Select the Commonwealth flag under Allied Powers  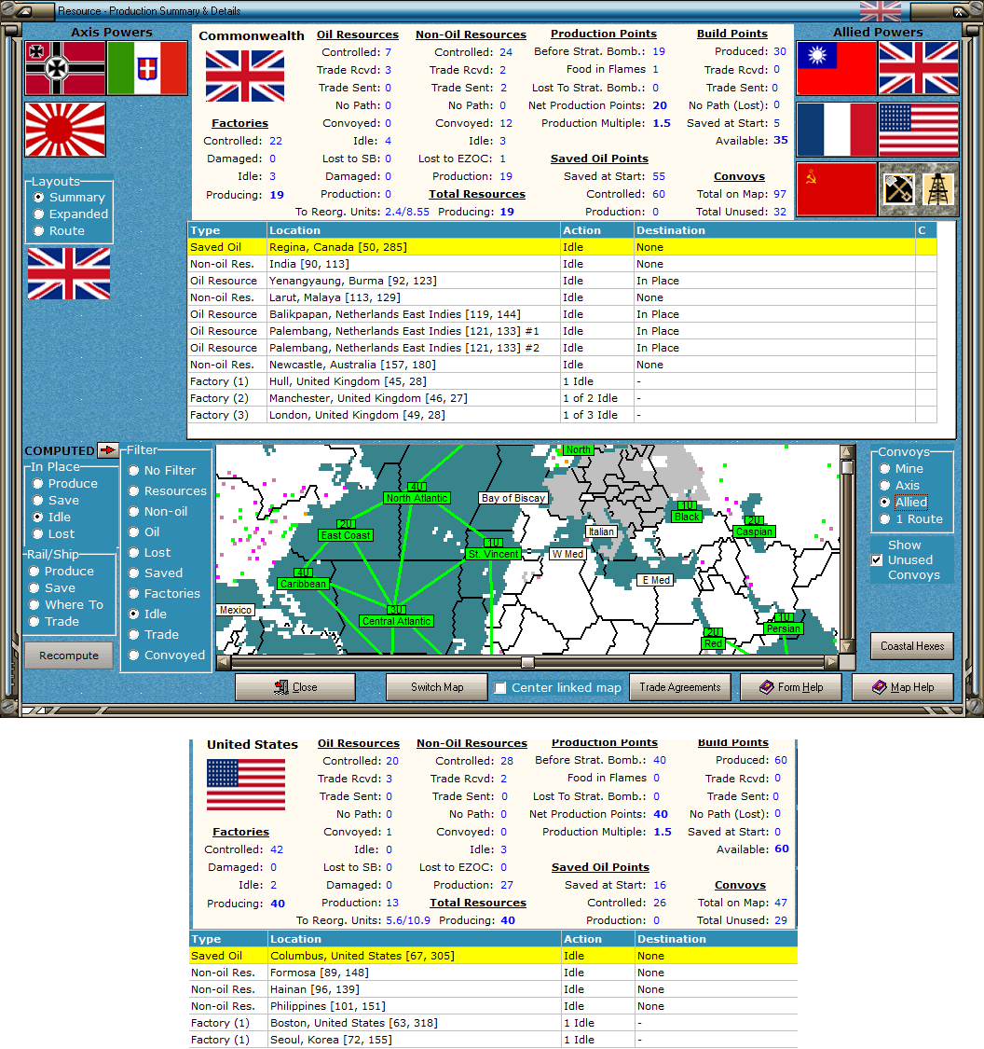pyautogui.click(x=919, y=68)
